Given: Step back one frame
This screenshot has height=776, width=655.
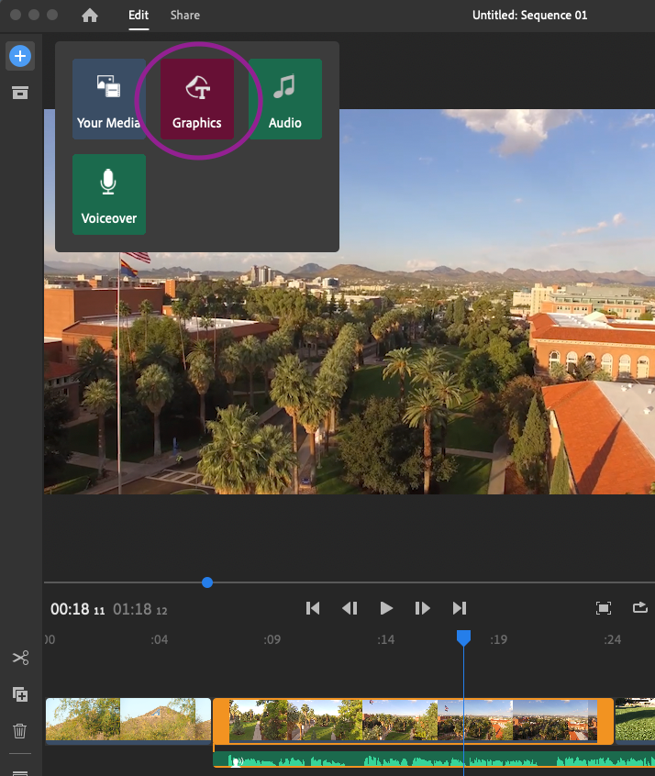Looking at the screenshot, I should coord(350,608).
